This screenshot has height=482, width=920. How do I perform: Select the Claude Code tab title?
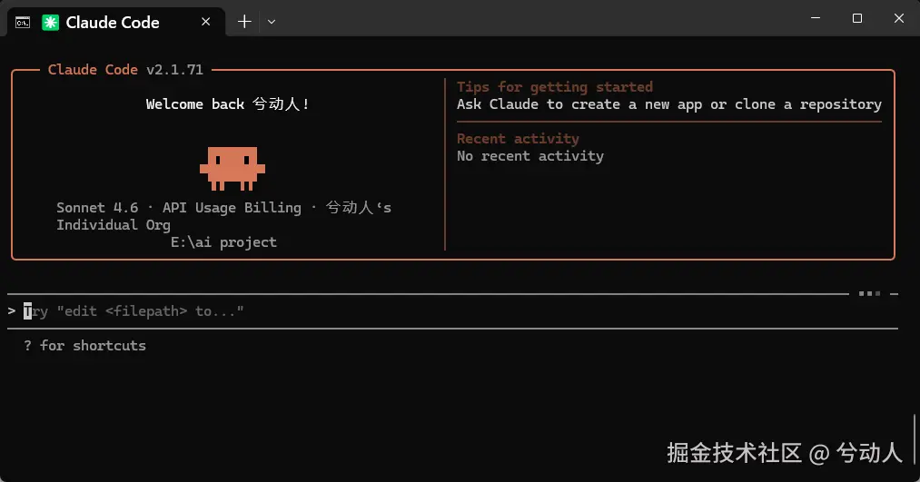click(x=113, y=22)
